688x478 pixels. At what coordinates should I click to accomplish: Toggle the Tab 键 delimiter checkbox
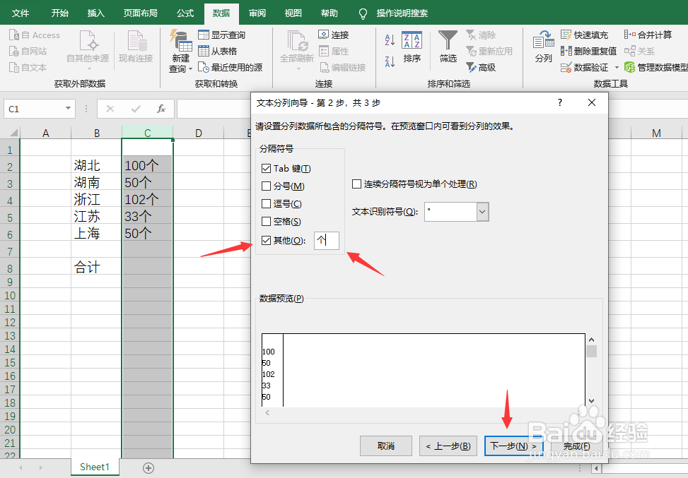coord(266,168)
